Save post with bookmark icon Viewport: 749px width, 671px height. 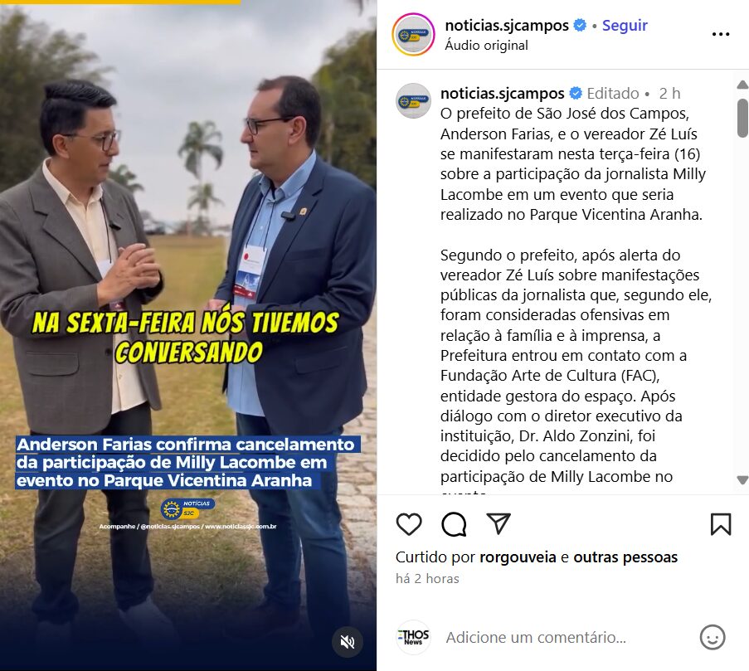pos(721,524)
